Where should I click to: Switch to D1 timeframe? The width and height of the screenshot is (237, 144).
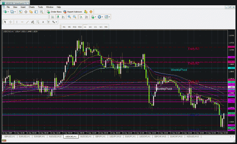click(96, 27)
